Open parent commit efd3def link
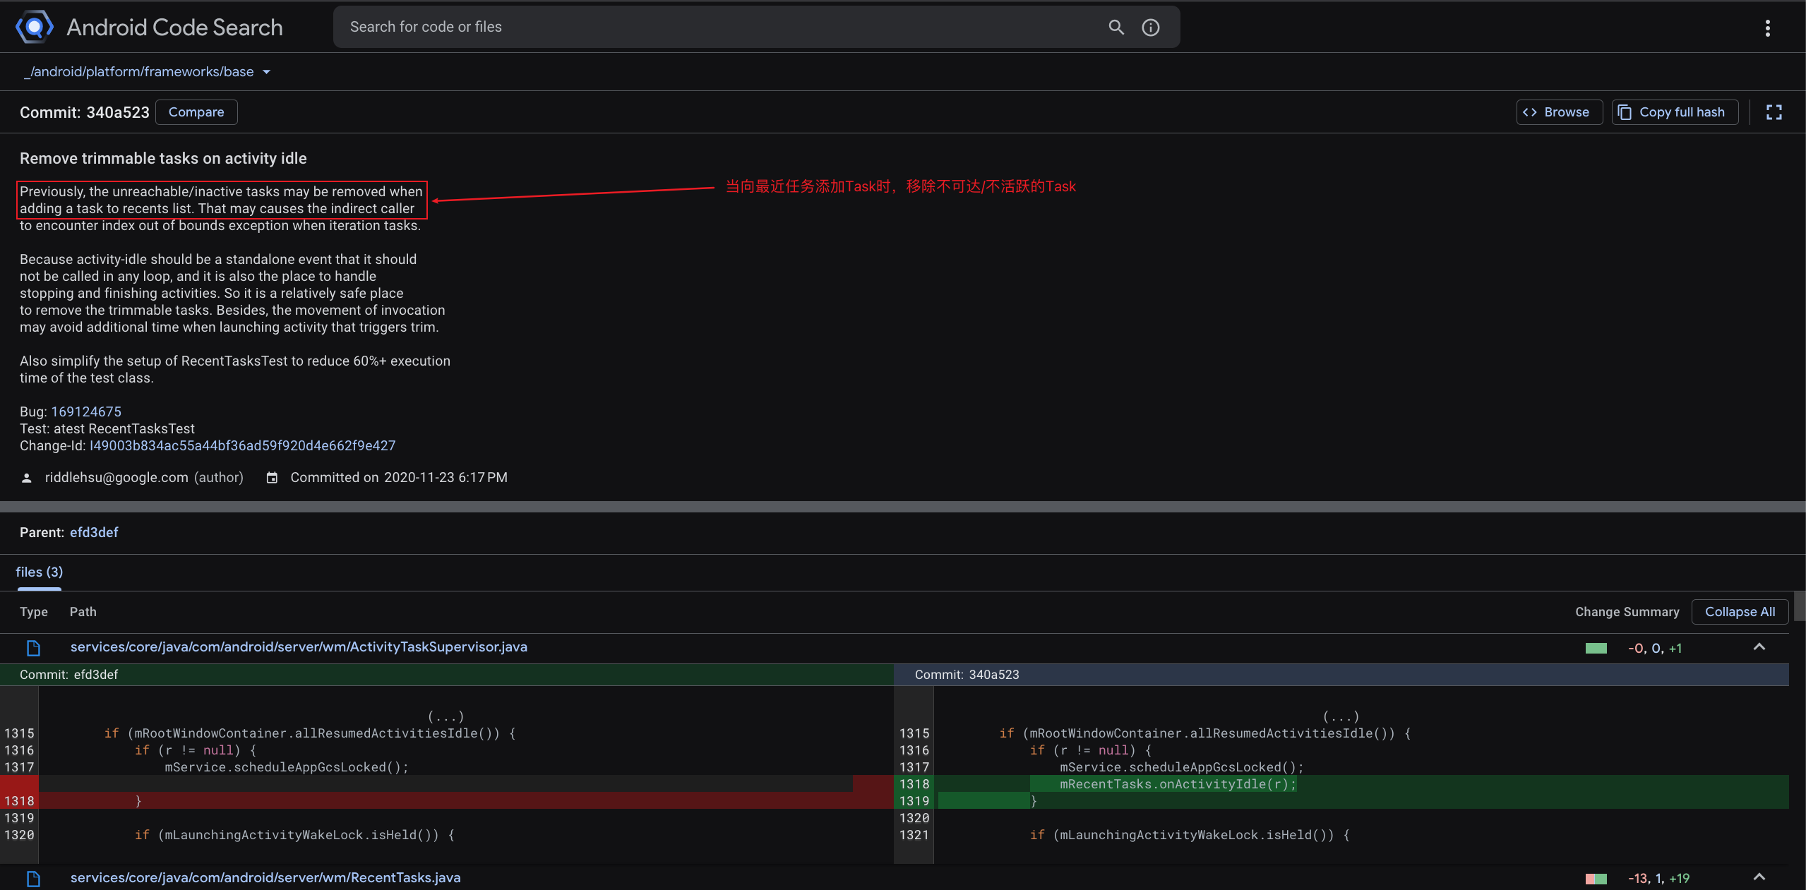The width and height of the screenshot is (1806, 890). coord(94,532)
